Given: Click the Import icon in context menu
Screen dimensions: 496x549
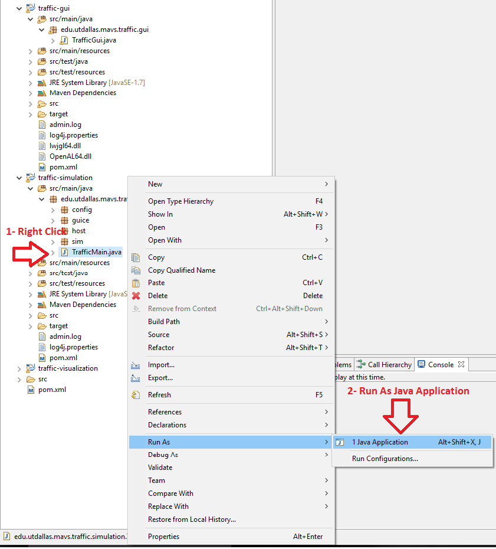Looking at the screenshot, I should click(x=136, y=365).
